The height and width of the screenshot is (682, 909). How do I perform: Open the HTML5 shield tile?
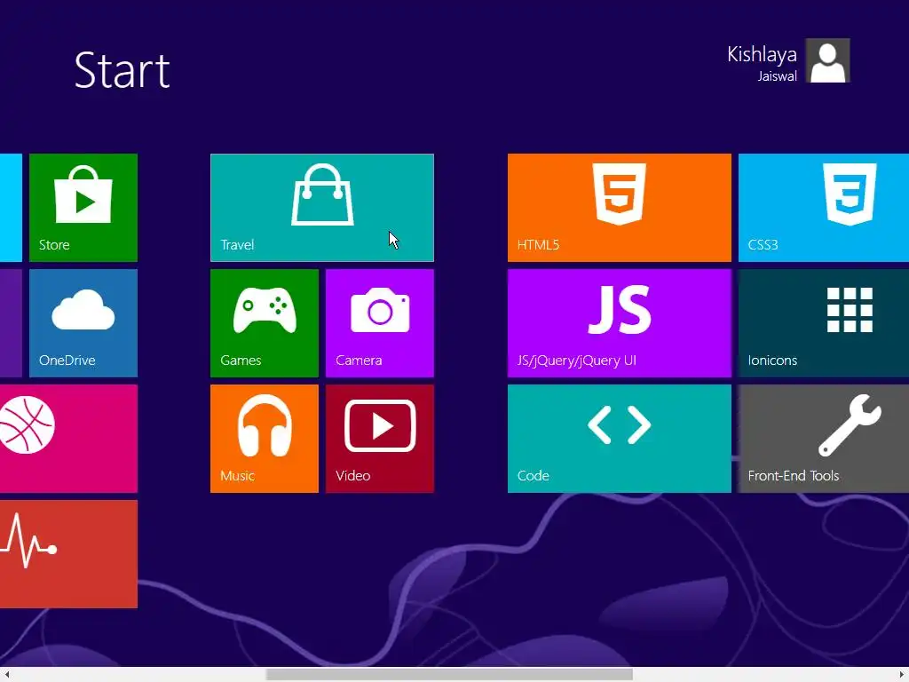[619, 208]
